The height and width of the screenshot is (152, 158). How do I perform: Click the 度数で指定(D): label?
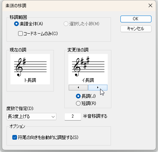point(20,109)
